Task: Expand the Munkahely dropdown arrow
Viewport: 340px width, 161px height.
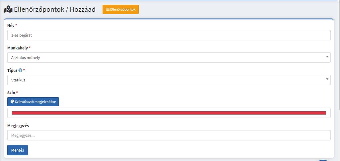Action: [327, 57]
